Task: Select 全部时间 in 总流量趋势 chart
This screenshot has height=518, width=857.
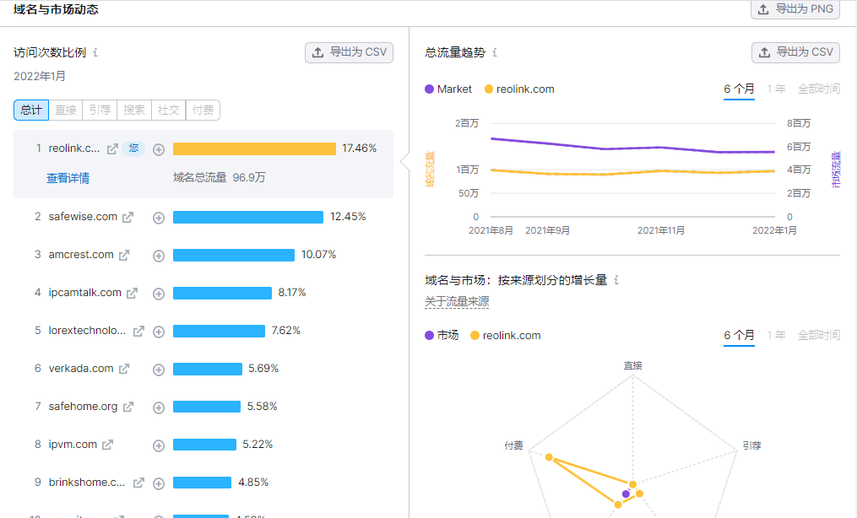Action: click(819, 89)
